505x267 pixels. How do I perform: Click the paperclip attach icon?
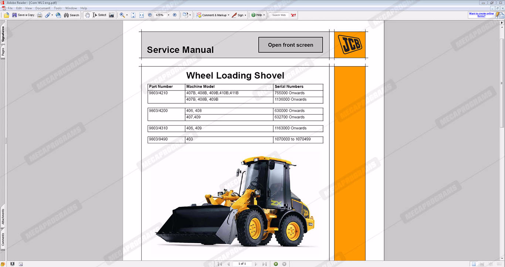pyautogui.click(x=47, y=15)
